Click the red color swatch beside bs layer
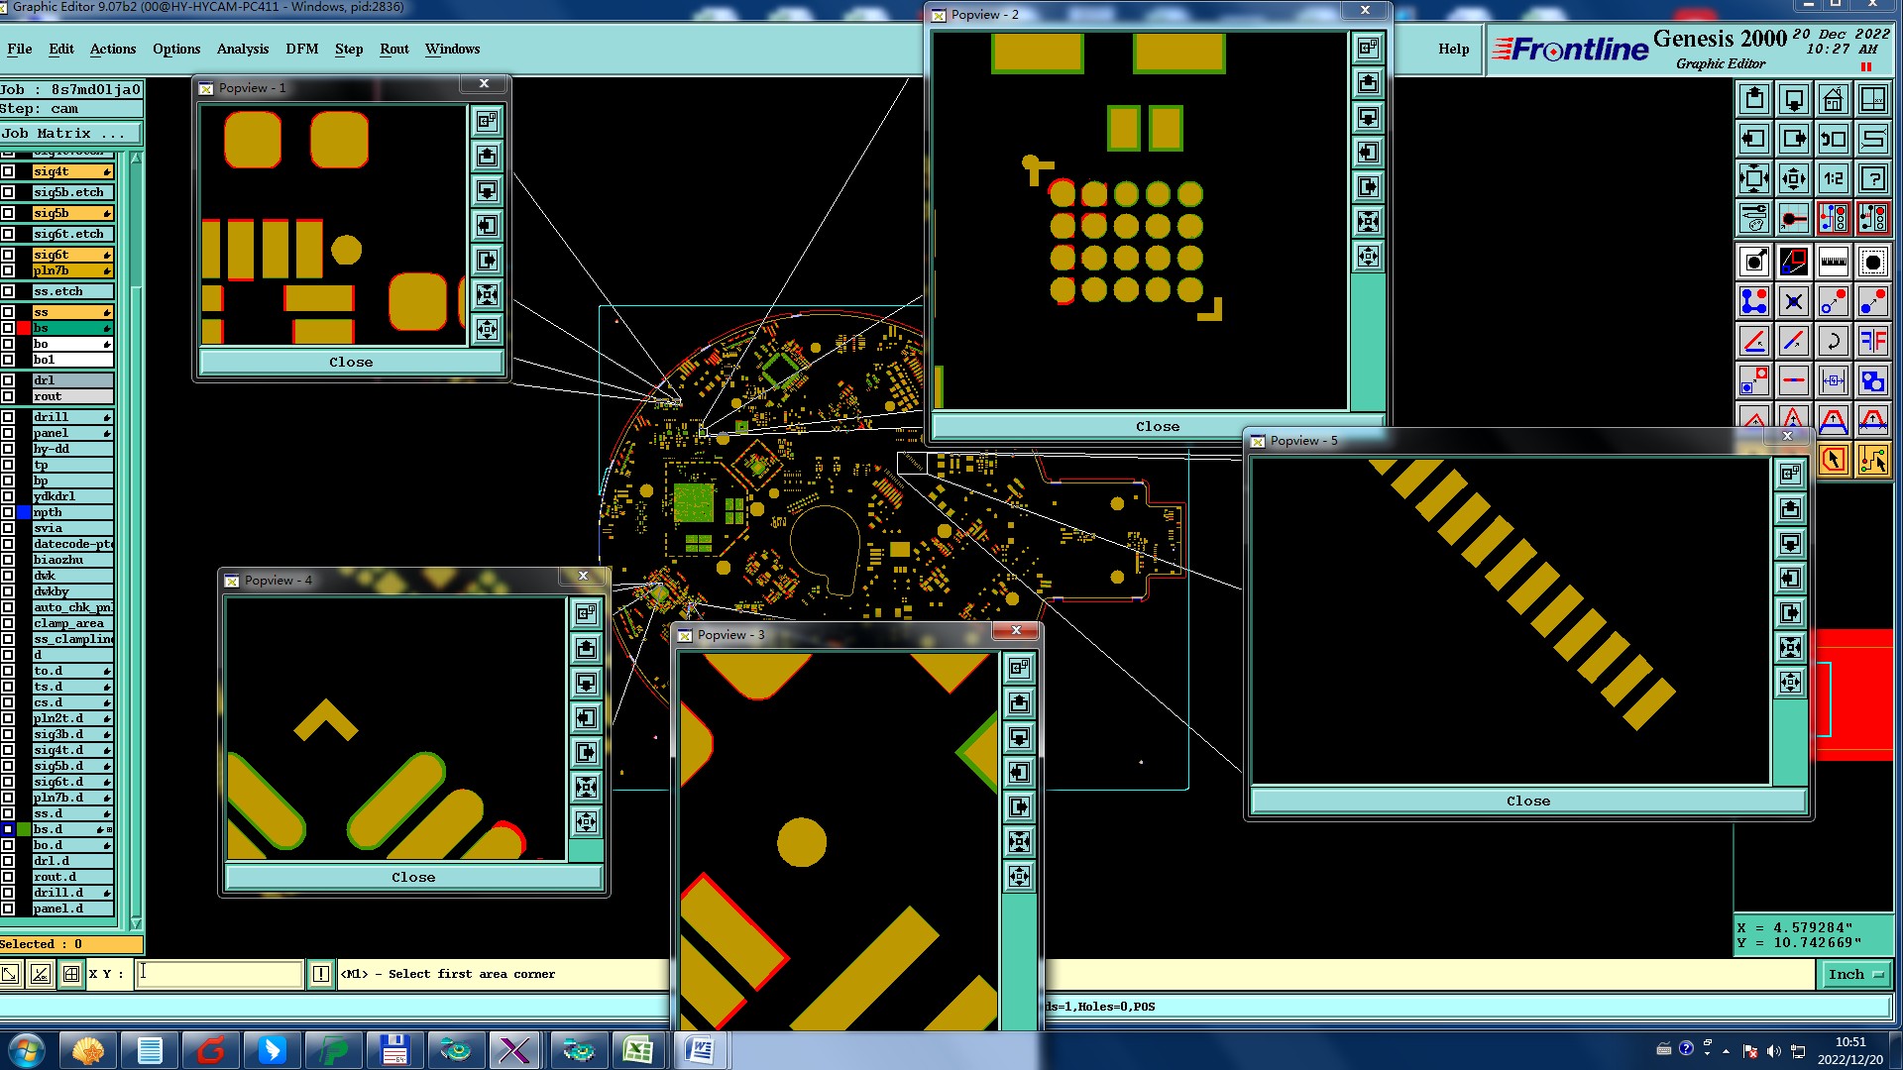The height and width of the screenshot is (1070, 1903). 24,328
